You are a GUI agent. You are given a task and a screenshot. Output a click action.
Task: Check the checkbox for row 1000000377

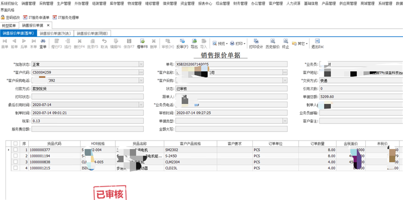click(x=16, y=150)
